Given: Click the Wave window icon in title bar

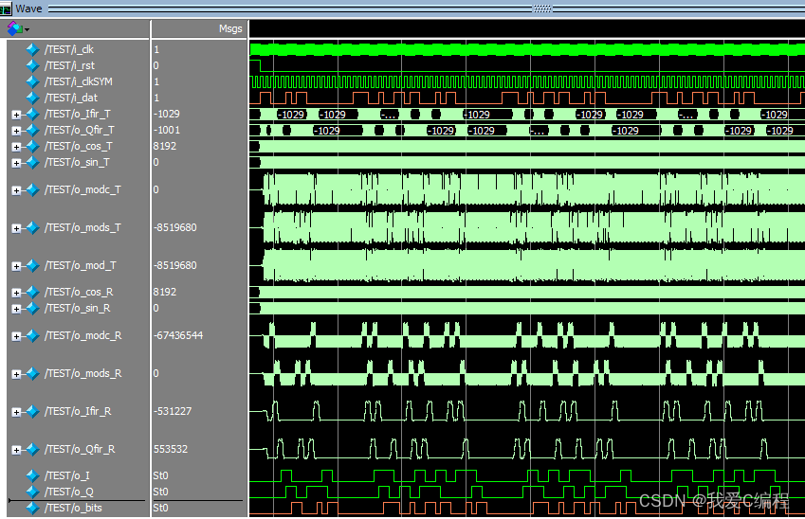Looking at the screenshot, I should point(7,8).
